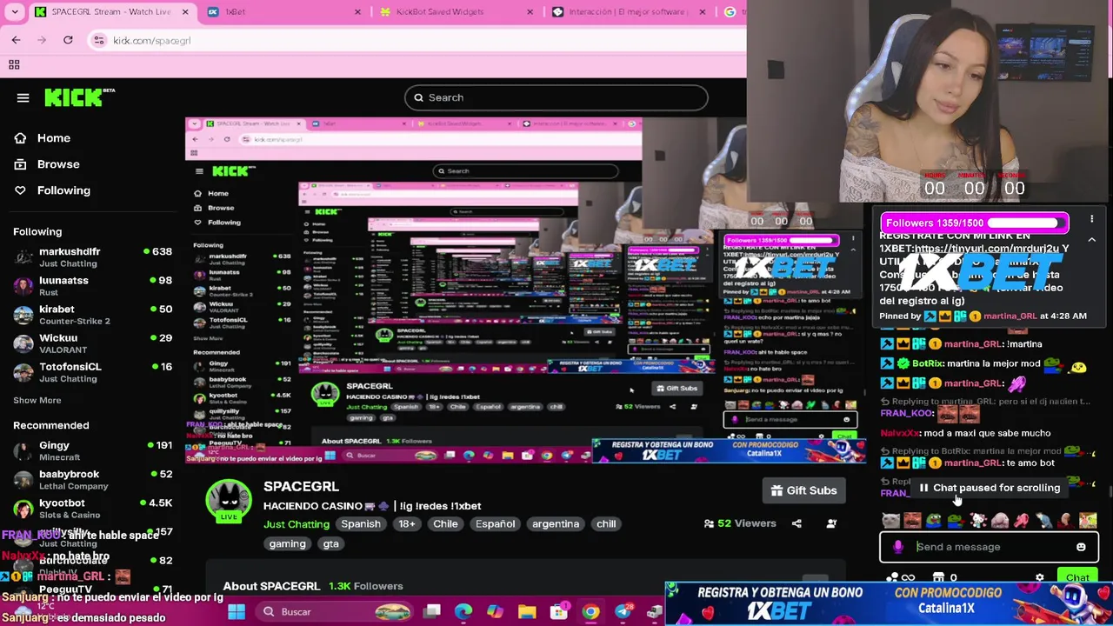Open the chat shop icon
The height and width of the screenshot is (626, 1113).
938,577
